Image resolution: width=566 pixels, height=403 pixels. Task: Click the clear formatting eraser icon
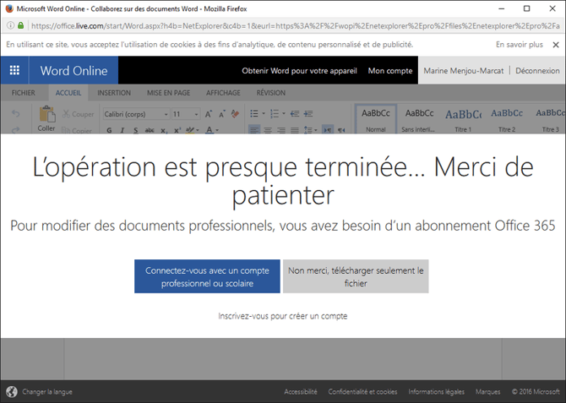[x=235, y=114]
